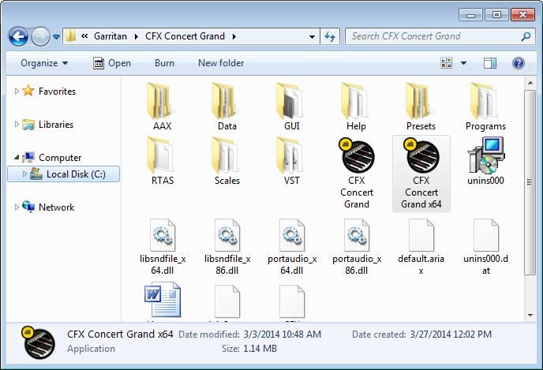Open the address bar history dropdown
The height and width of the screenshot is (370, 543).
coord(312,36)
